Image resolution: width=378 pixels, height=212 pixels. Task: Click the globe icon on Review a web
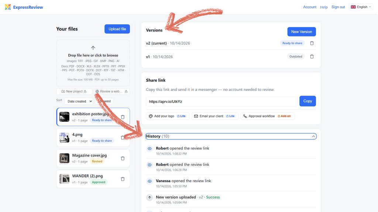(x=97, y=91)
